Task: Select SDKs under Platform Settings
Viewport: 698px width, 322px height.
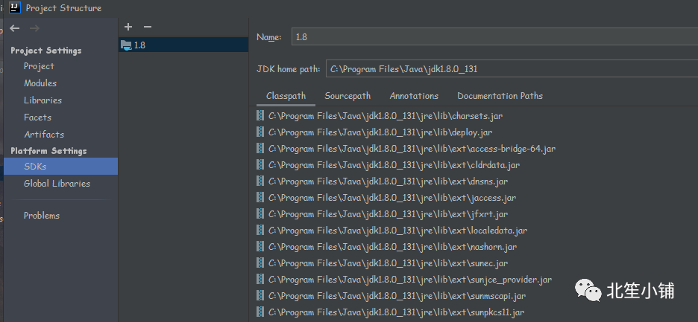Action: pos(61,167)
